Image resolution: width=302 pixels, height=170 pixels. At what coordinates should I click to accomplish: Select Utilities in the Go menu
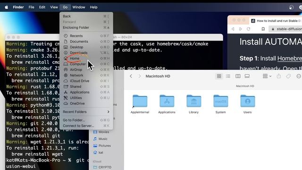click(x=86, y=98)
